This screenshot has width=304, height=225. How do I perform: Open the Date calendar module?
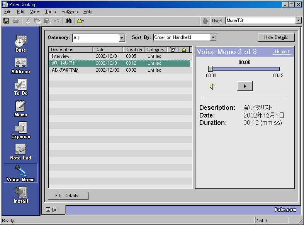click(21, 44)
